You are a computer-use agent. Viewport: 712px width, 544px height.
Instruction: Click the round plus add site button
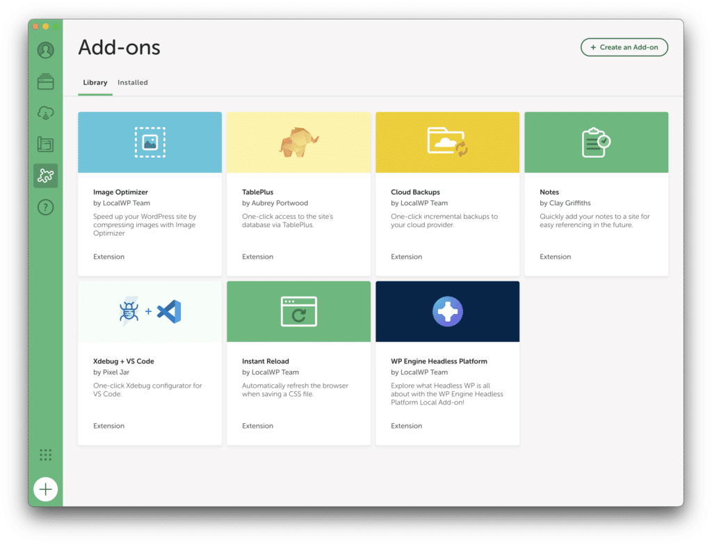click(x=45, y=489)
